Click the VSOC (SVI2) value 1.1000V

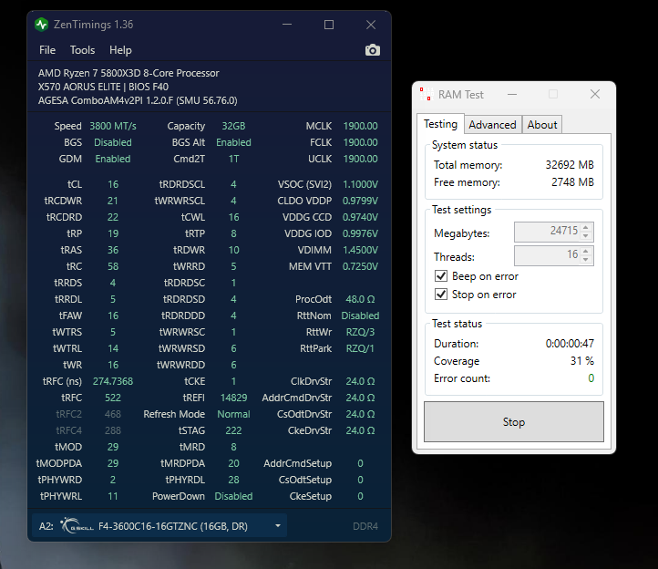pyautogui.click(x=360, y=184)
